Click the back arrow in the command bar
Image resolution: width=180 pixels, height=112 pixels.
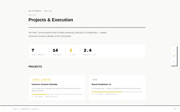4,109
